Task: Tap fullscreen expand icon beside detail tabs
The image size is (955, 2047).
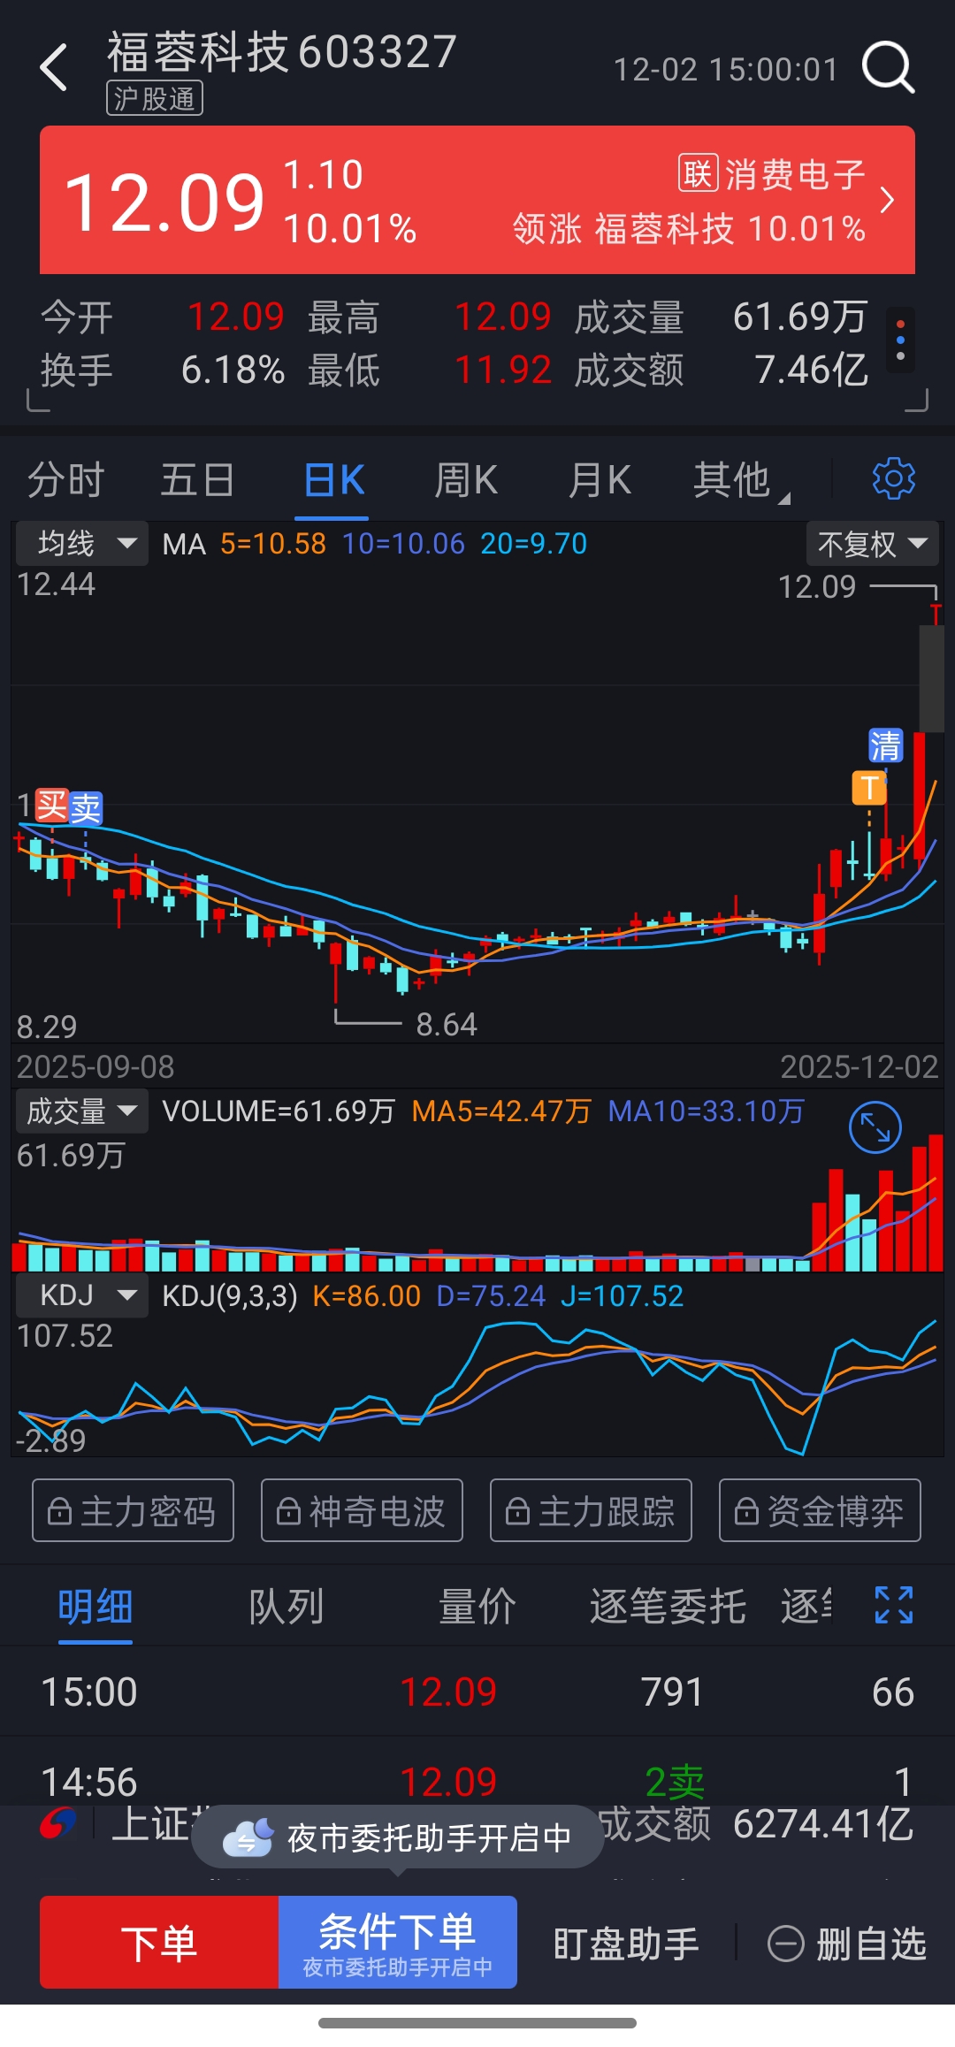Action: pyautogui.click(x=893, y=1605)
